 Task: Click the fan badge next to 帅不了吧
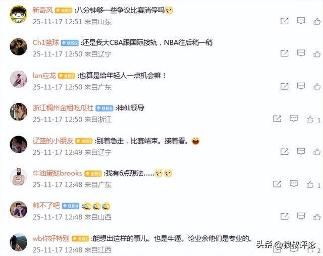click(71, 206)
